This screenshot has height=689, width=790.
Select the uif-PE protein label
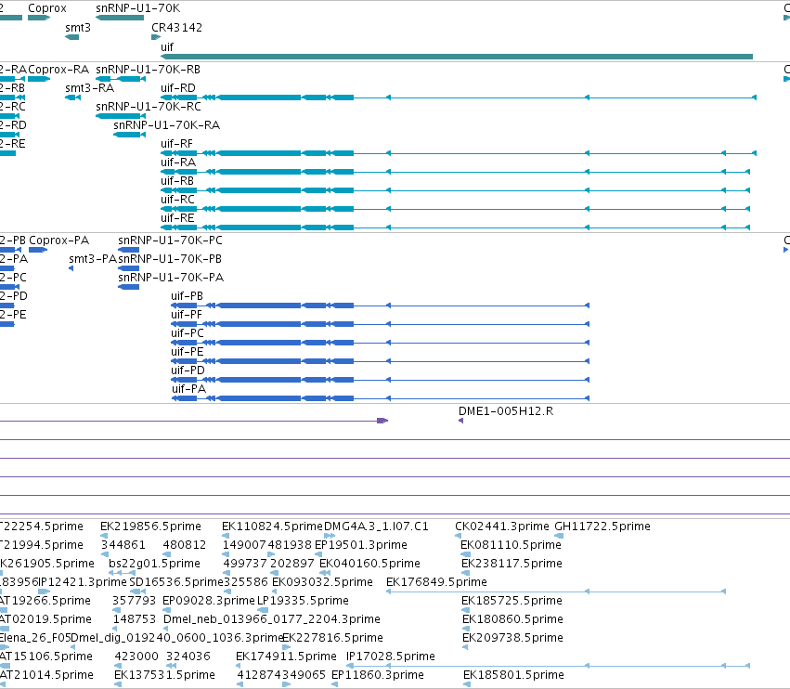tap(187, 352)
